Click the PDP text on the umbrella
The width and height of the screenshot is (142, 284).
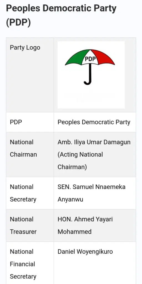(90, 59)
